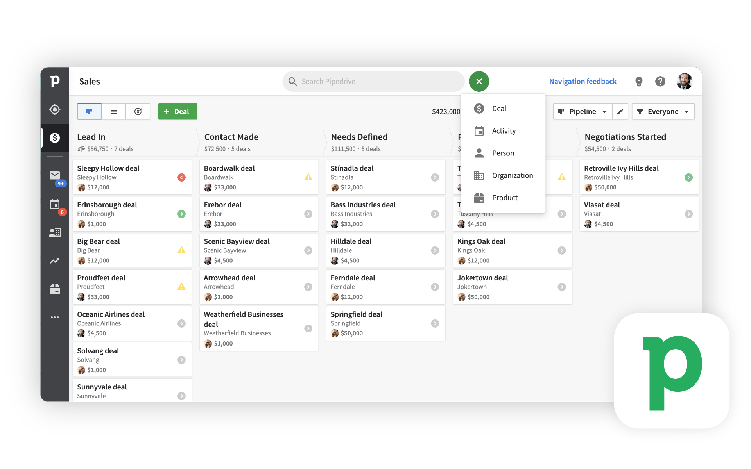Viewport: 751px width, 469px height.
Task: Click the edit pipeline pencil icon
Action: tap(620, 112)
